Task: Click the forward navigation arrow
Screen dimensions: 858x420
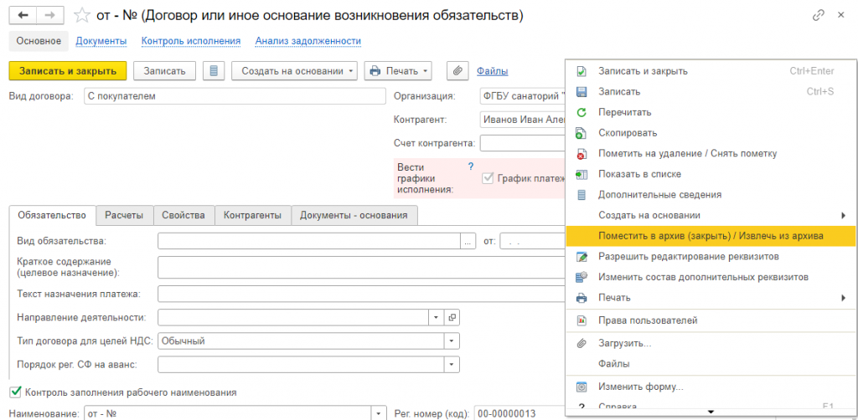Action: 50,15
